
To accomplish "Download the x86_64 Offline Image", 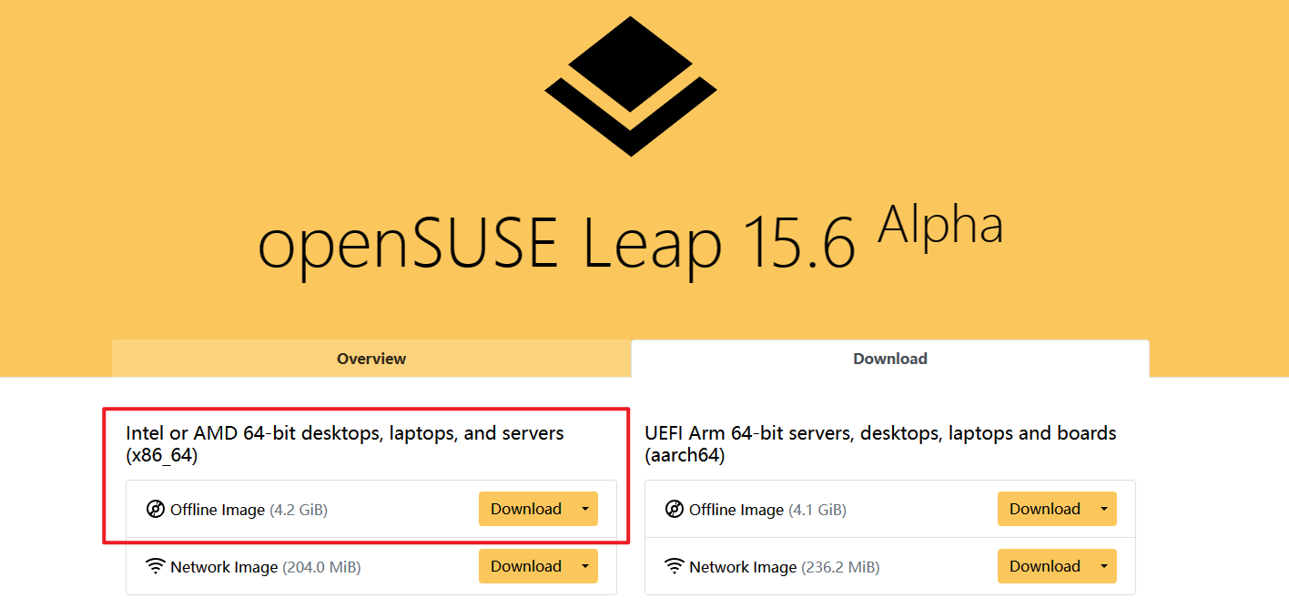I will pos(526,509).
